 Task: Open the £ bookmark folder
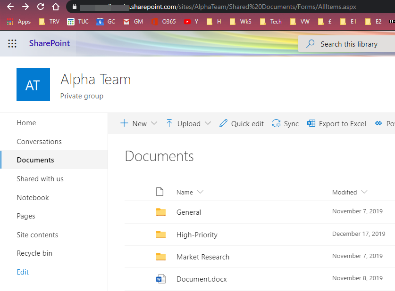click(325, 22)
